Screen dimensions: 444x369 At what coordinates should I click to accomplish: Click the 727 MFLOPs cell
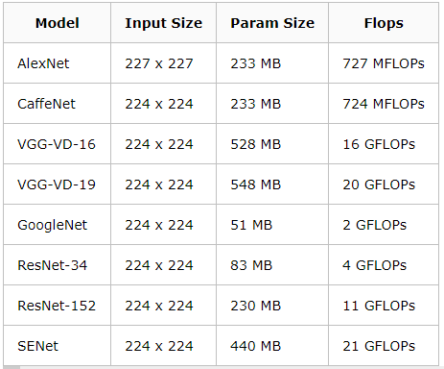point(384,63)
